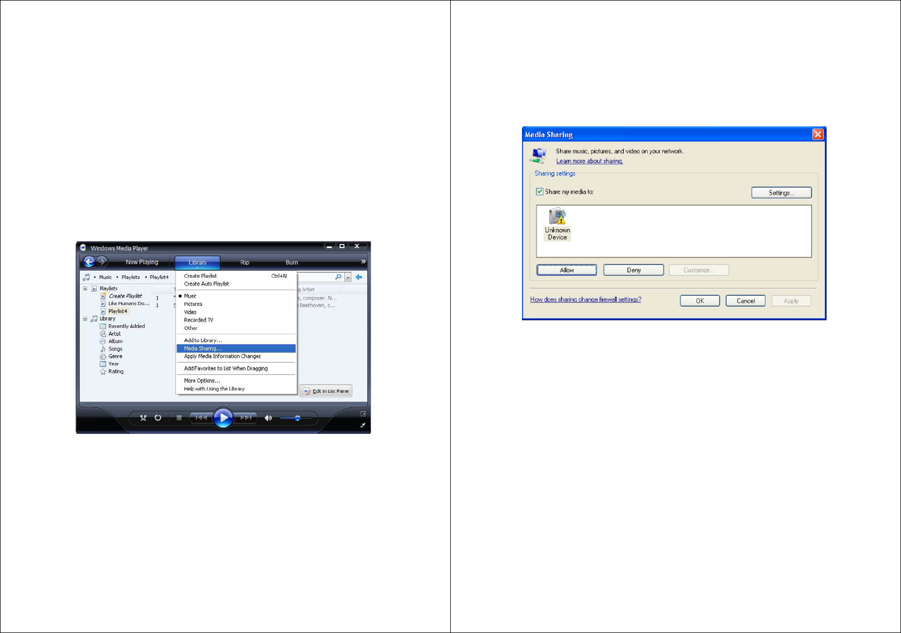Click the music note icon in the breadcrumb bar
Viewport: 901px width, 633px height.
click(86, 277)
